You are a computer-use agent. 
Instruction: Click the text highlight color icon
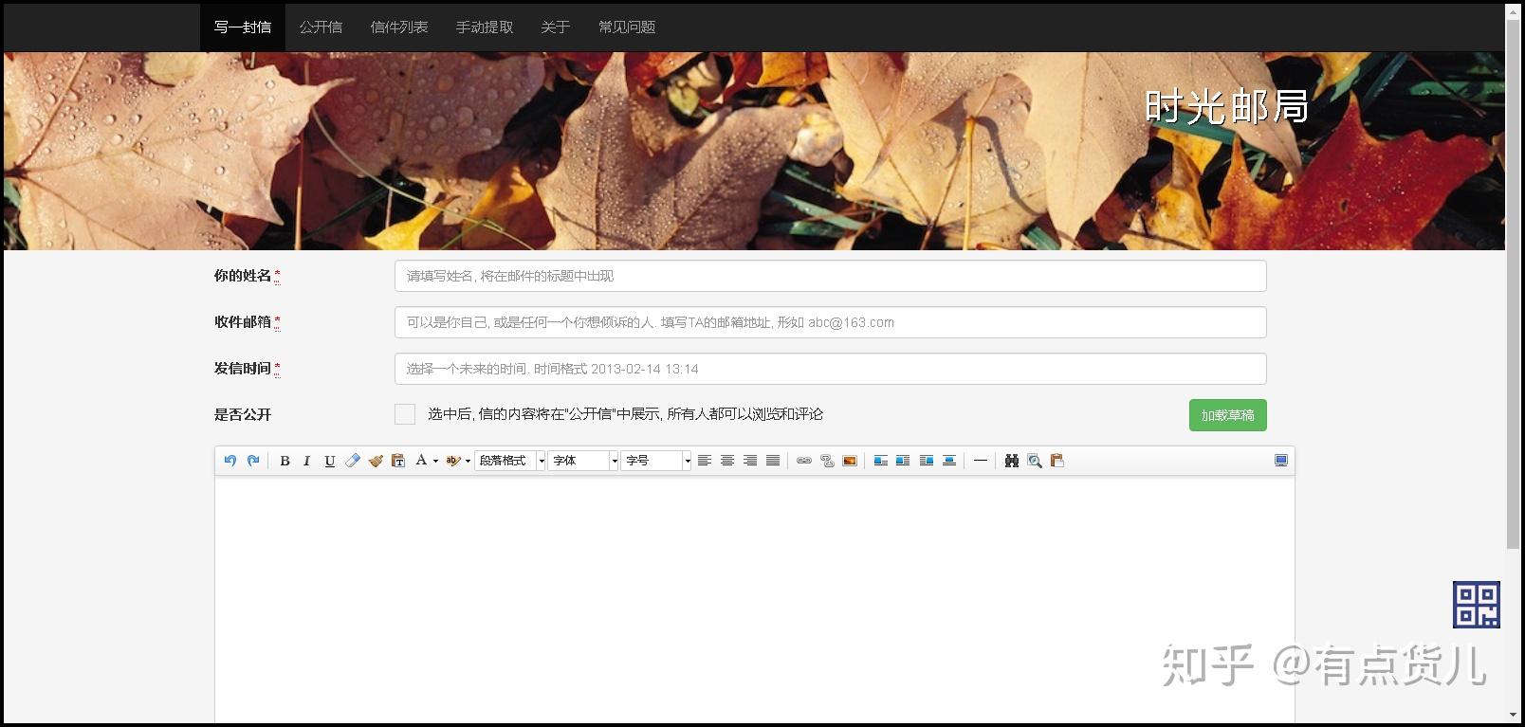pos(453,461)
